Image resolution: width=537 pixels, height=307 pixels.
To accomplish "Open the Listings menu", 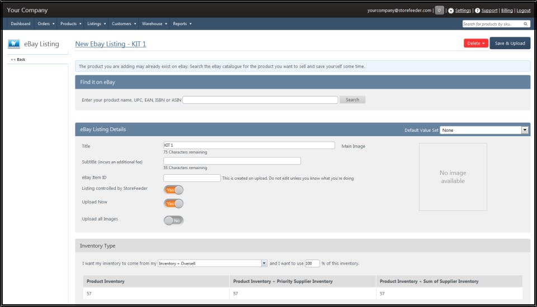I will [x=96, y=23].
